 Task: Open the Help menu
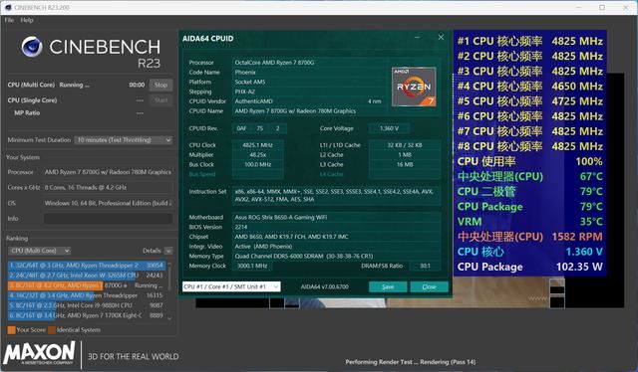point(27,20)
